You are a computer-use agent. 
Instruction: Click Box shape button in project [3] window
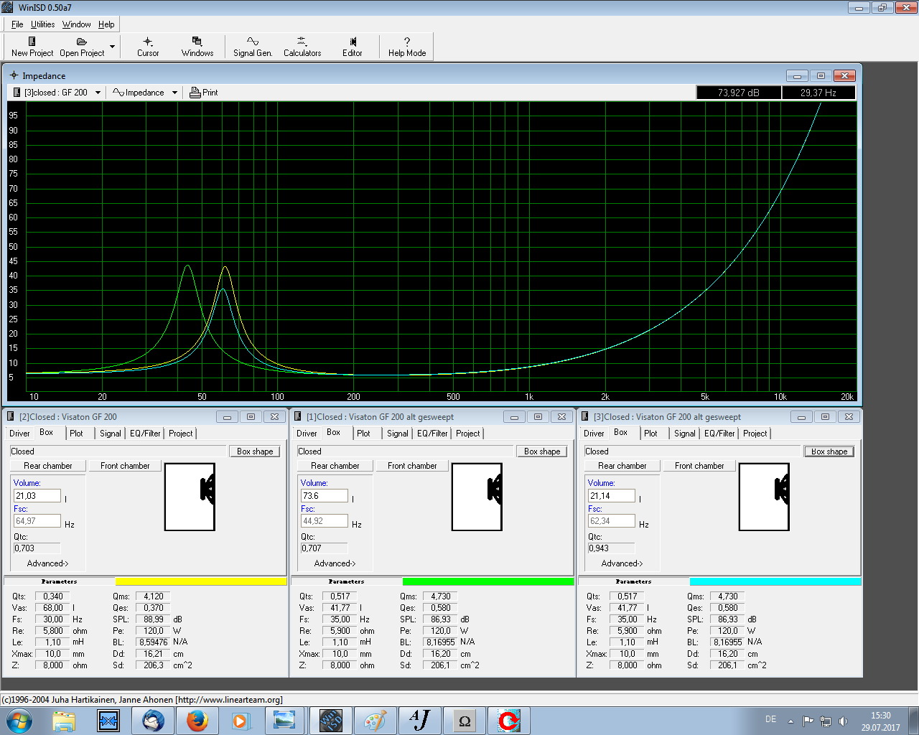point(829,451)
